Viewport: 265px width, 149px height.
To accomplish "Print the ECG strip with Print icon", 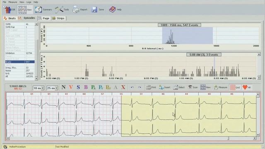I will click(151, 87).
